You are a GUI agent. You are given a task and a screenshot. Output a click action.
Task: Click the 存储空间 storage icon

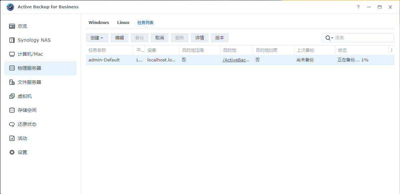pyautogui.click(x=12, y=110)
